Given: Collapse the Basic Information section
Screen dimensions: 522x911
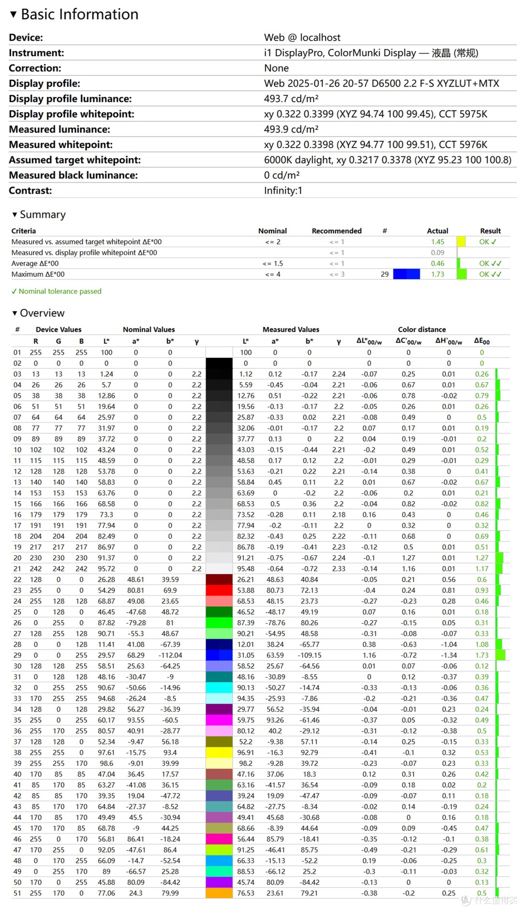Looking at the screenshot, I should click(x=14, y=15).
